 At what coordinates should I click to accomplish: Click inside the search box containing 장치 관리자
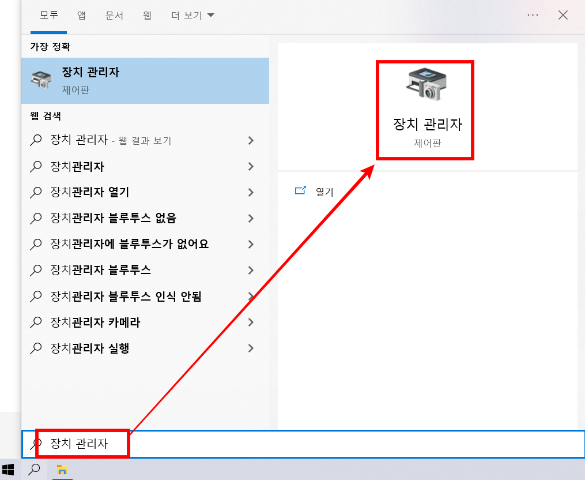pyautogui.click(x=303, y=444)
